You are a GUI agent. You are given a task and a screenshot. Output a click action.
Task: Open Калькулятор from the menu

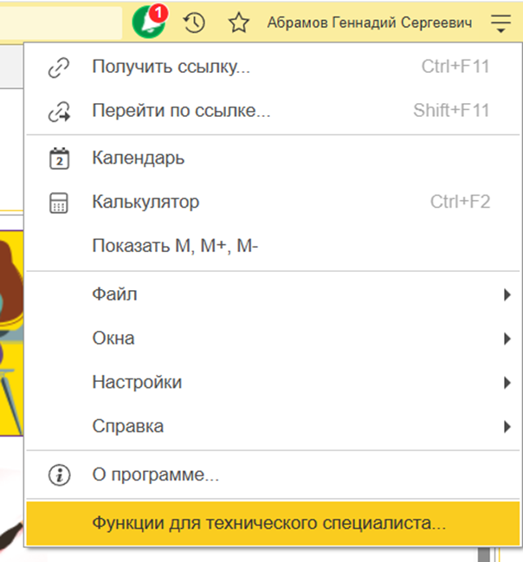coord(273,202)
